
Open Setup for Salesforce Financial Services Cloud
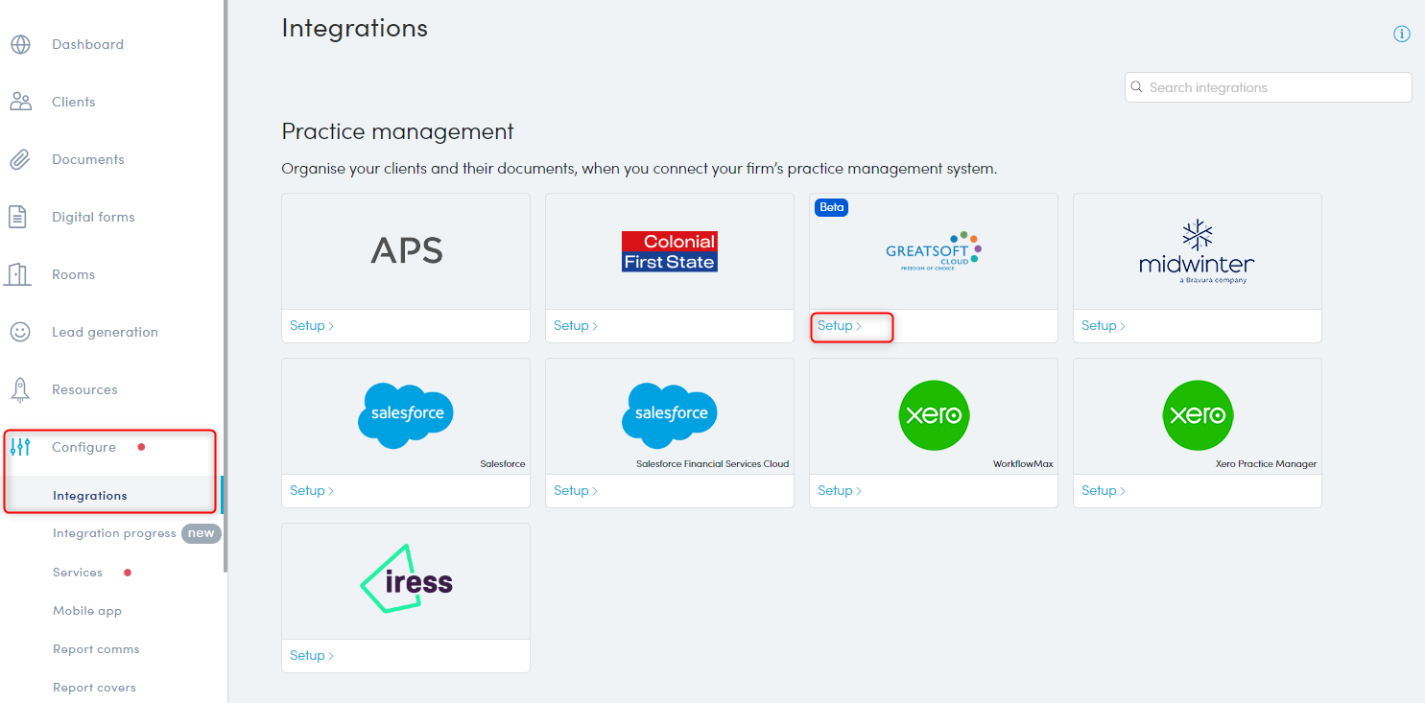(x=576, y=491)
